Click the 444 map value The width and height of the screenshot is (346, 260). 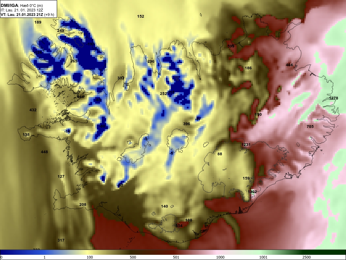[81, 97]
